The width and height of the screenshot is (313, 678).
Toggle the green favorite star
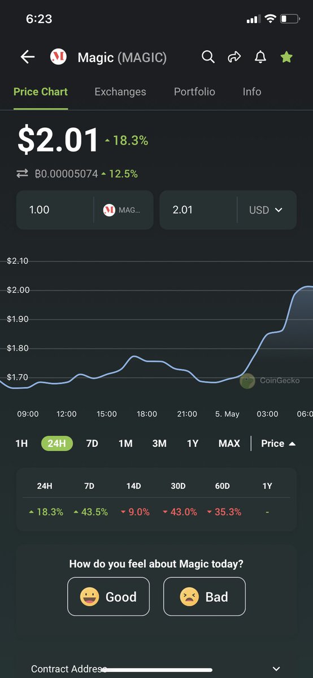point(286,56)
